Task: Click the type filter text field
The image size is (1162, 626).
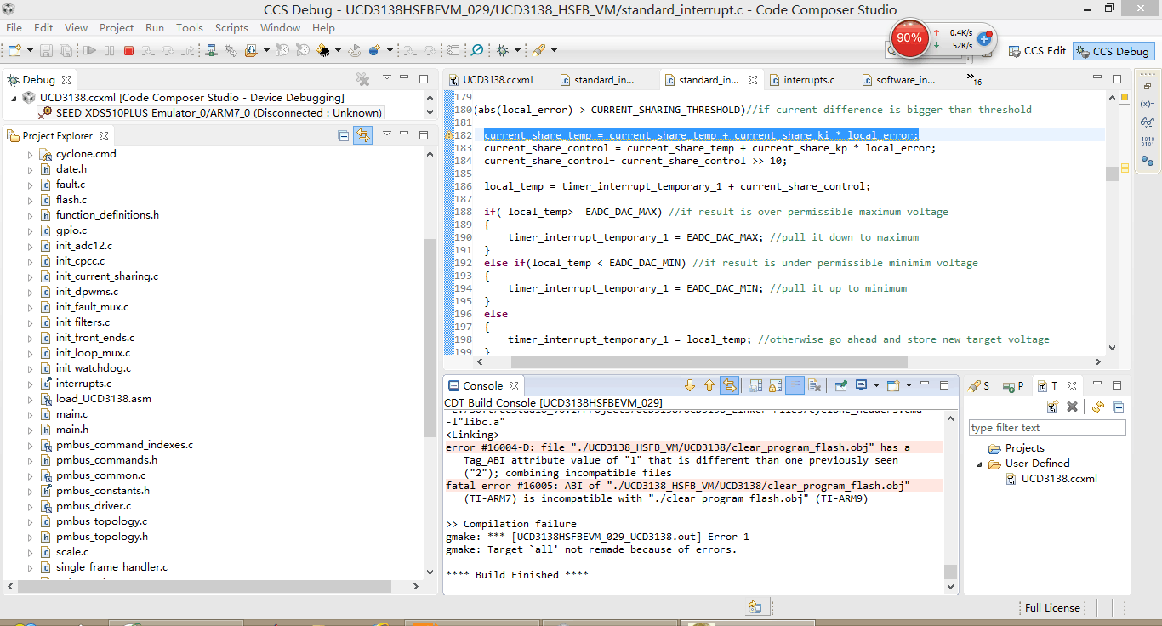Action: (1046, 428)
